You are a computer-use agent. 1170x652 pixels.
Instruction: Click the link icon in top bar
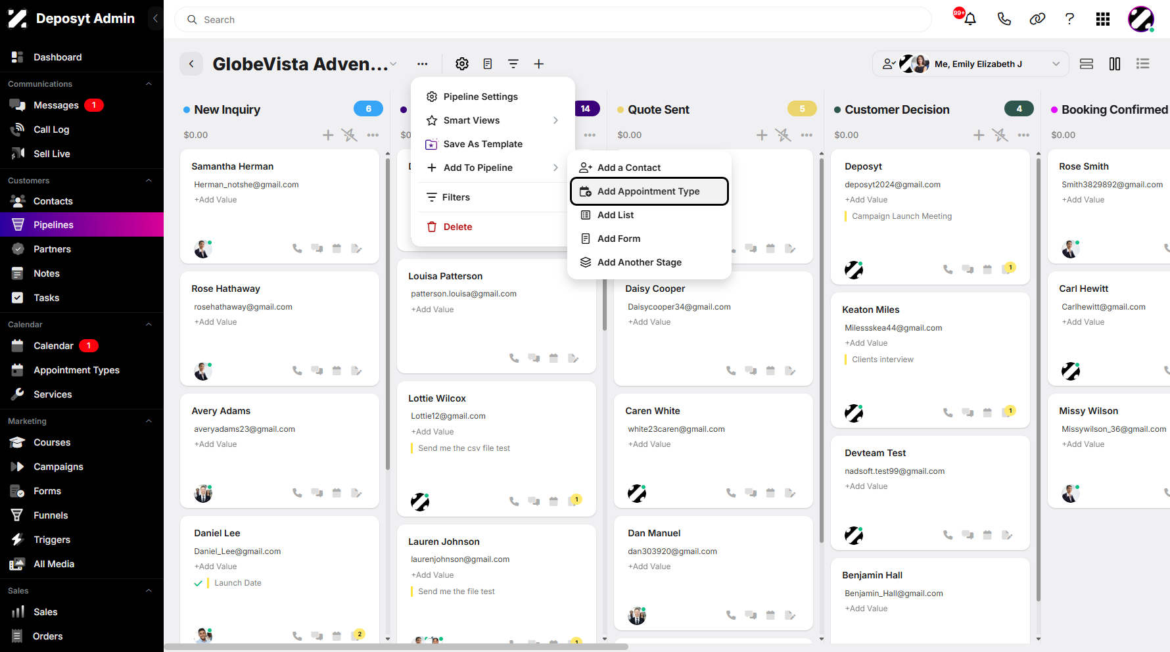point(1037,19)
